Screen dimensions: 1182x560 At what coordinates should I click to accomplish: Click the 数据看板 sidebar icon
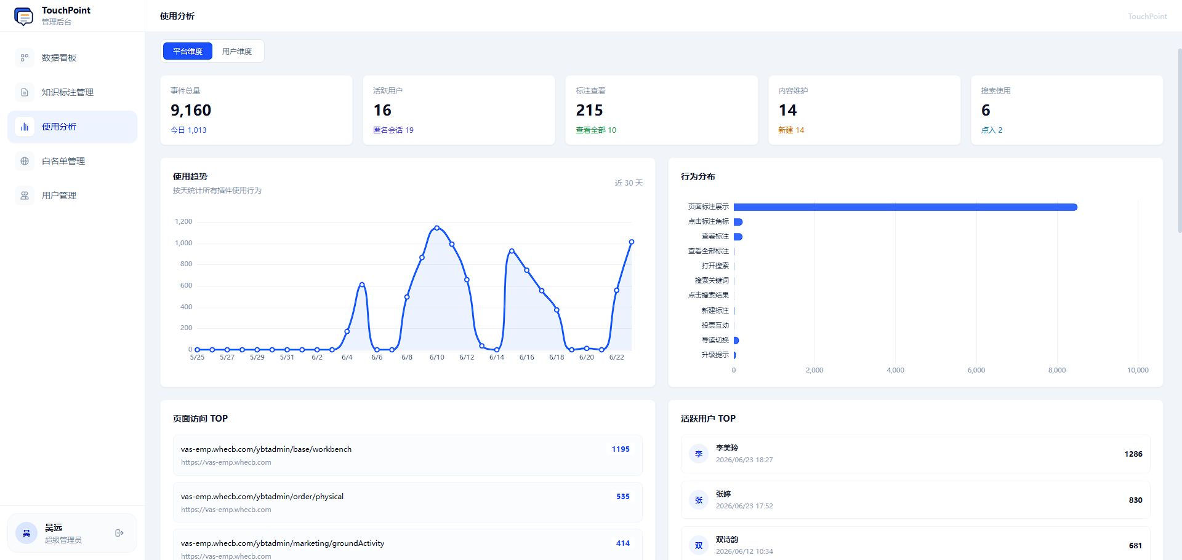tap(25, 58)
